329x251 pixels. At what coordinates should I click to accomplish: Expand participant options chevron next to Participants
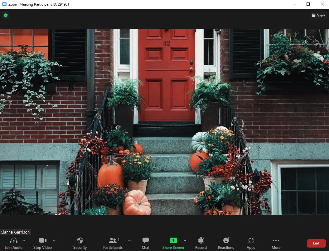pyautogui.click(x=129, y=240)
